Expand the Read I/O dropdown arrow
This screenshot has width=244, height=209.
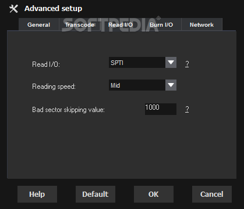171,62
